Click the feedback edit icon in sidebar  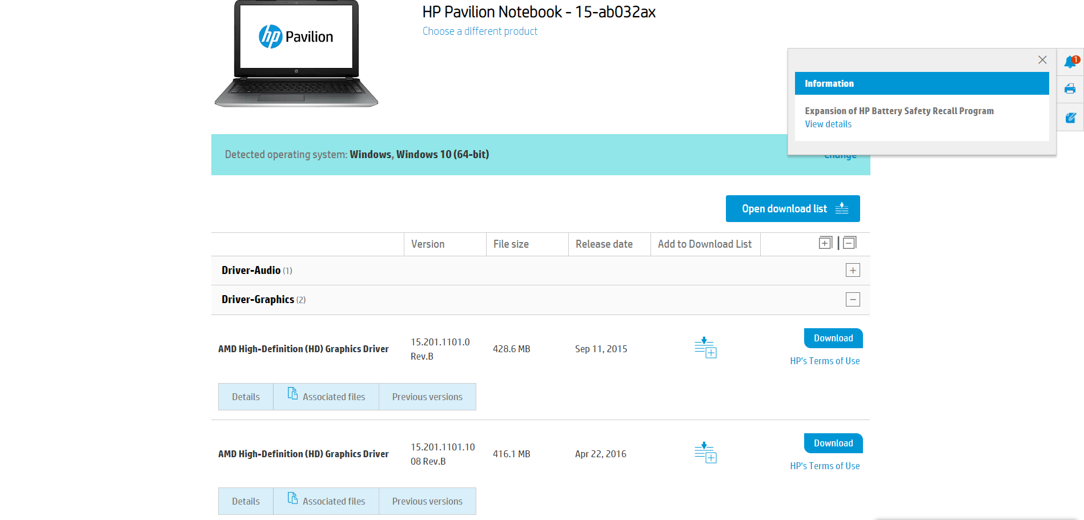click(x=1070, y=118)
